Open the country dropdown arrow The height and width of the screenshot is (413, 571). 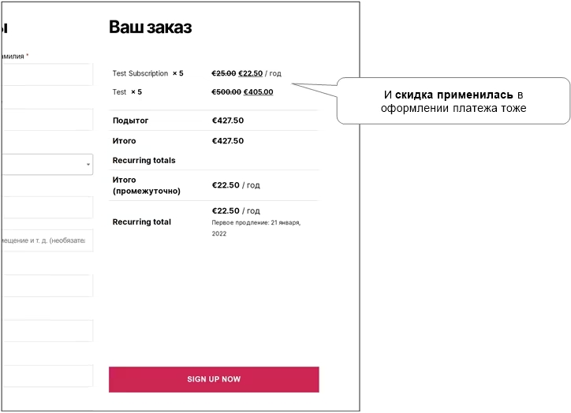click(x=88, y=165)
